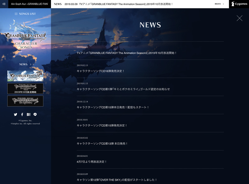Image resolution: width=249 pixels, height=184 pixels.
Task: Open the キャラクターソングCD16弾発売決定 news item
Action: click(101, 71)
